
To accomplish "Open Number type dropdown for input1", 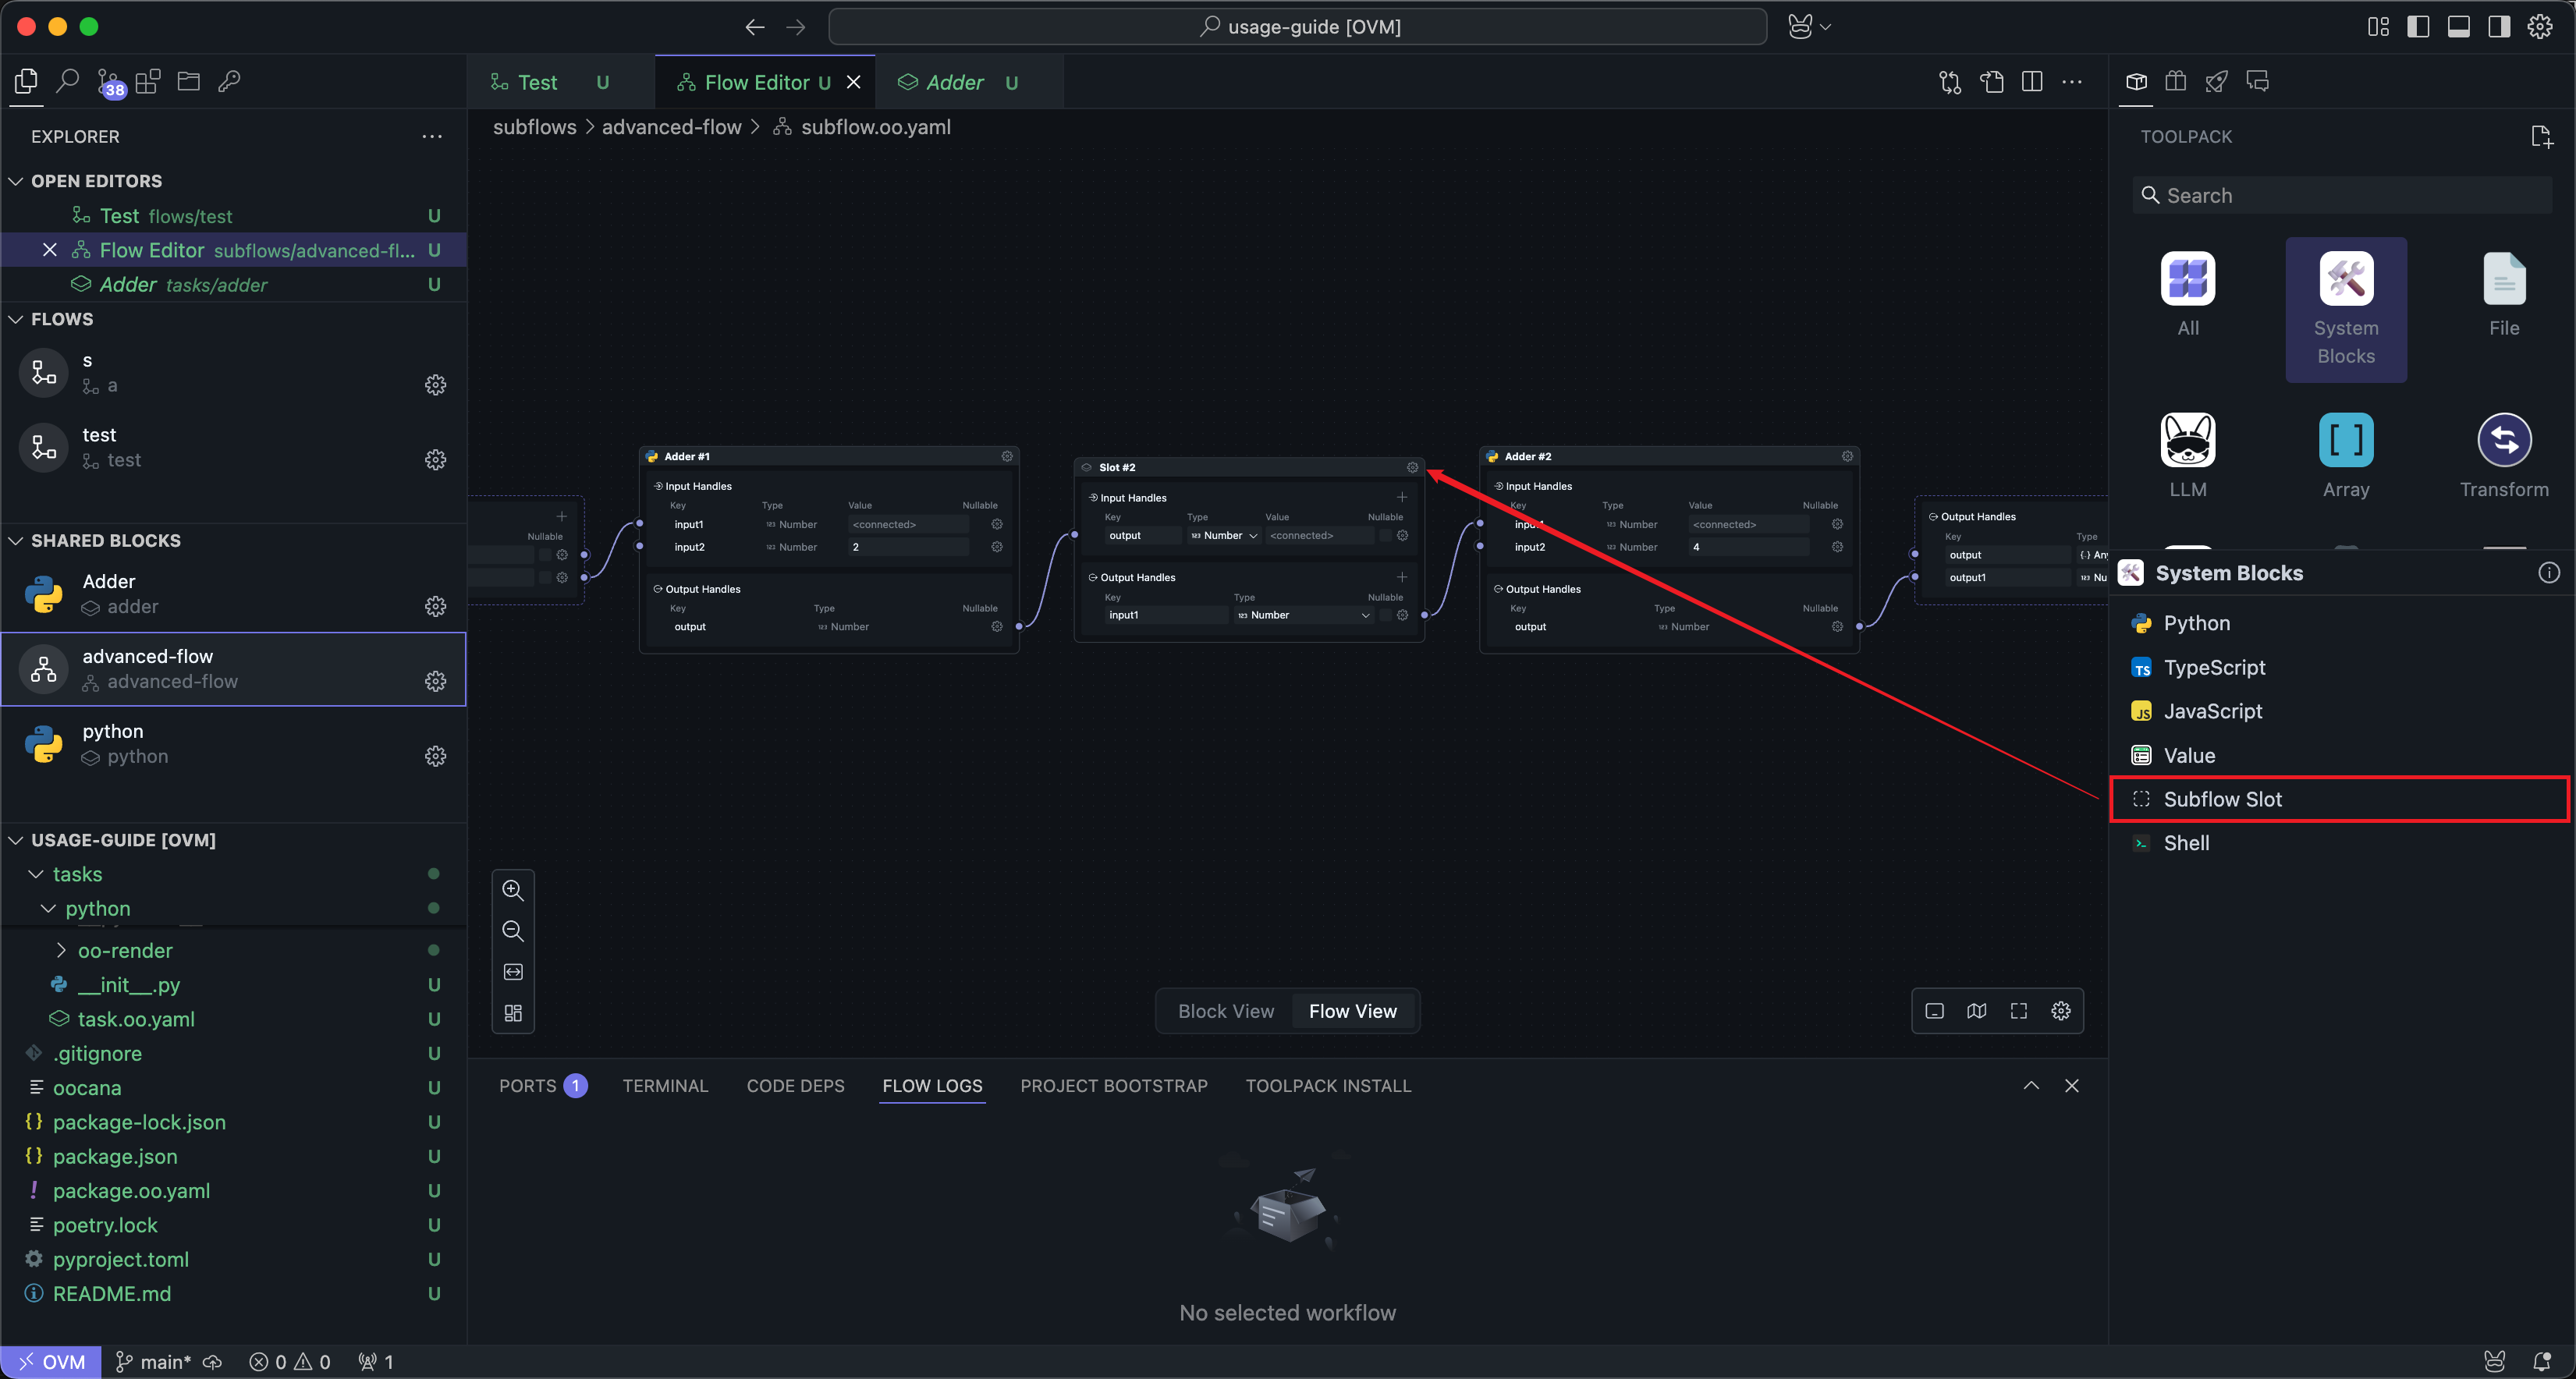I will pyautogui.click(x=1303, y=615).
